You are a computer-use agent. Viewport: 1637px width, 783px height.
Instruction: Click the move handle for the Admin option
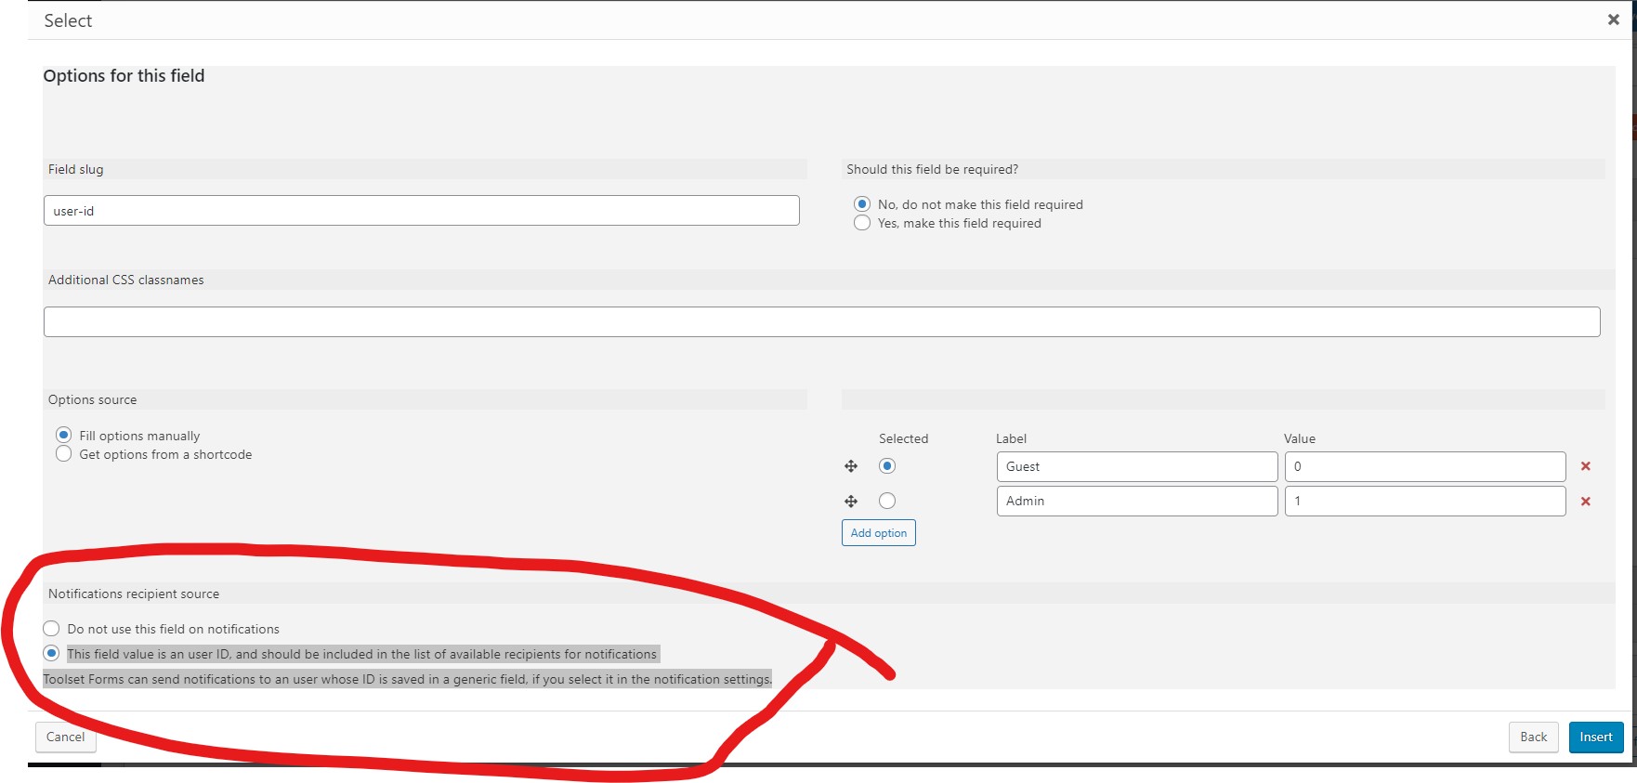tap(851, 502)
